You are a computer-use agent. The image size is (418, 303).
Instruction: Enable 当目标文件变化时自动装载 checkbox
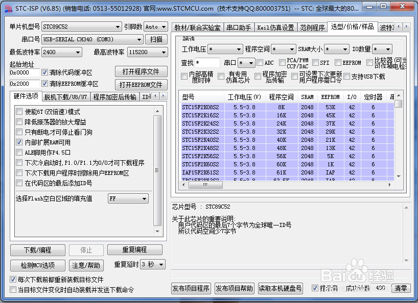click(13, 289)
